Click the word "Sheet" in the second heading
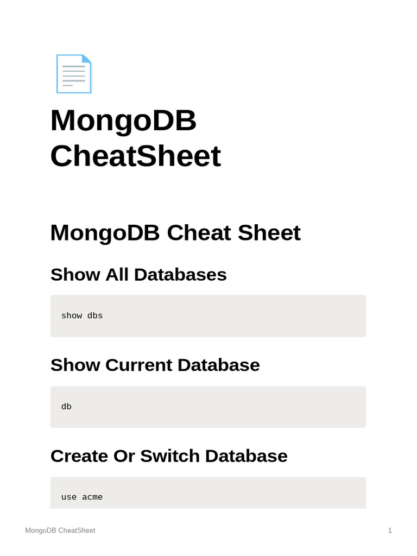 tap(275, 233)
